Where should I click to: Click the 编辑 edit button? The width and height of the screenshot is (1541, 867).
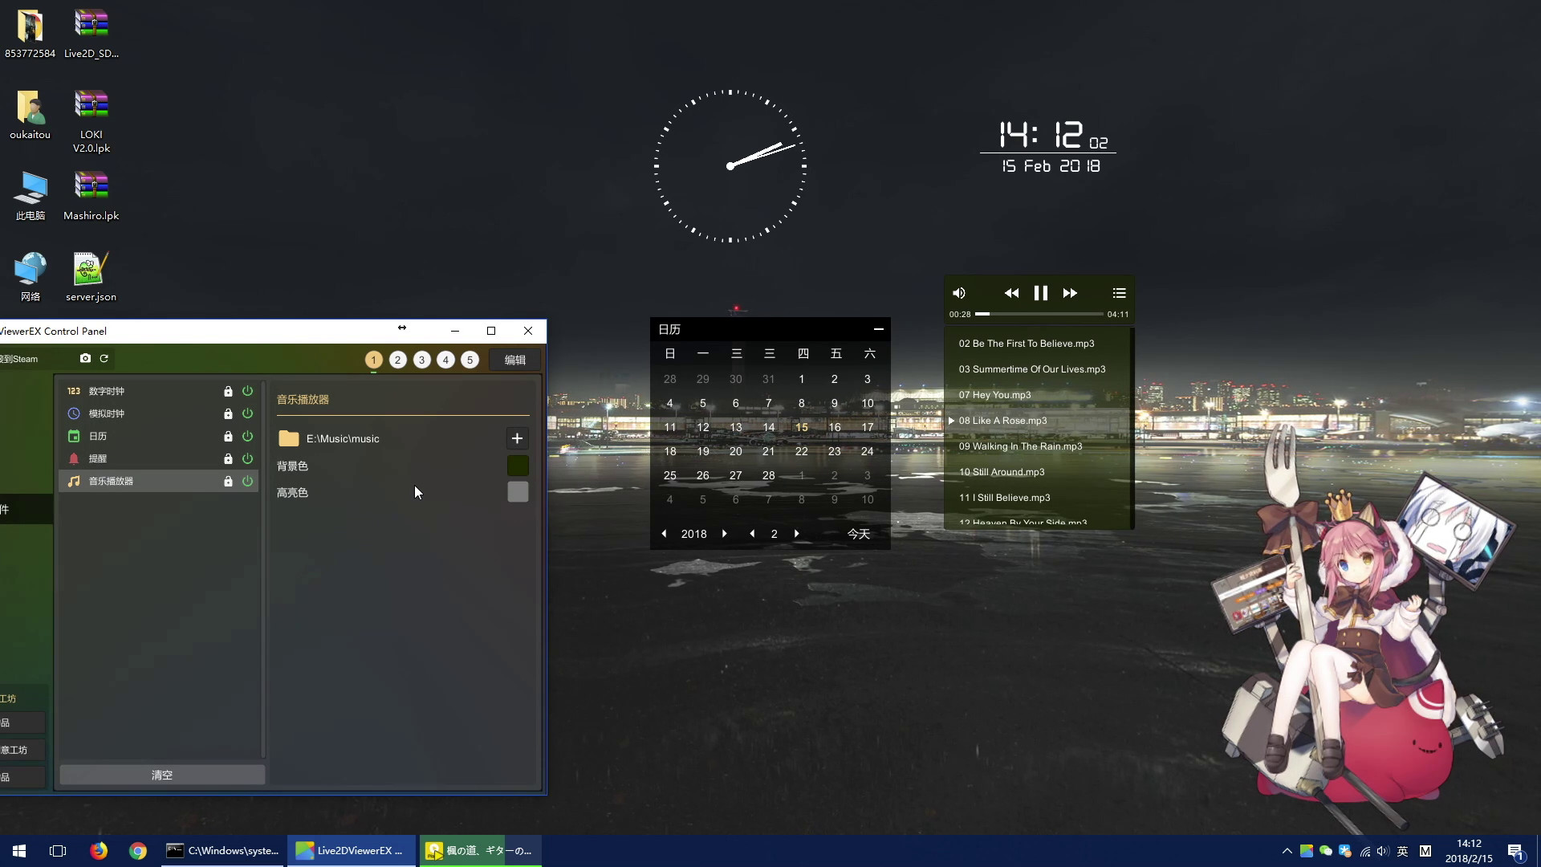[x=514, y=360]
